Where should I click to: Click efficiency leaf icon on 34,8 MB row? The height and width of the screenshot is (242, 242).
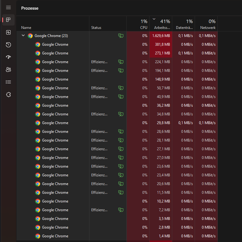click(x=121, y=114)
